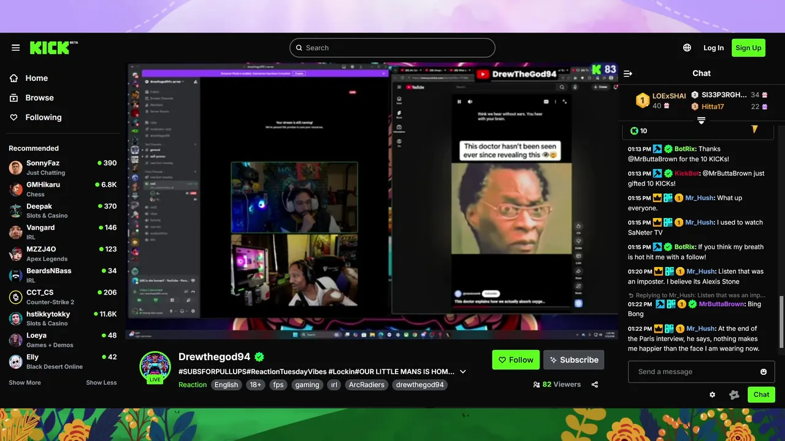Open BeardsNBass recommended channel
Viewport: 785px width, 441px height.
pos(63,275)
